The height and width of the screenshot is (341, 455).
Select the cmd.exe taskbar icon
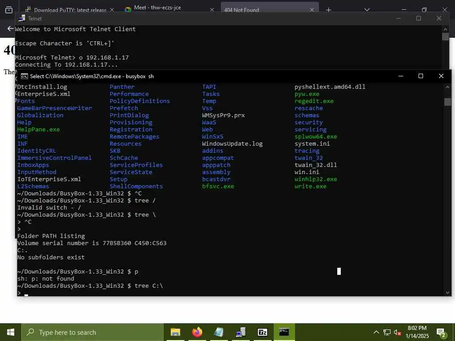click(284, 332)
